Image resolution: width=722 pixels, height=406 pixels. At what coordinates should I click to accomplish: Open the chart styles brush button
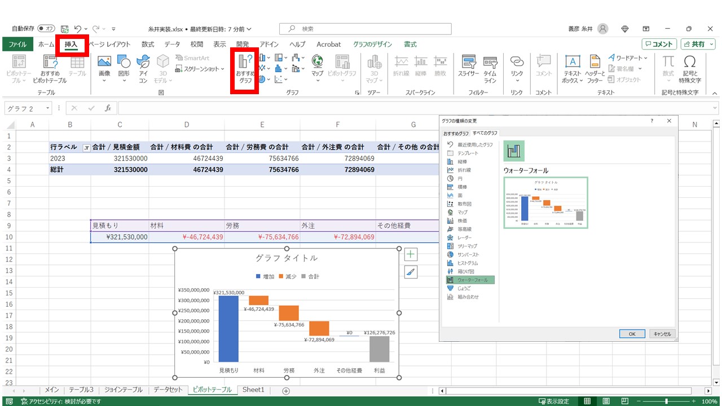coord(411,272)
